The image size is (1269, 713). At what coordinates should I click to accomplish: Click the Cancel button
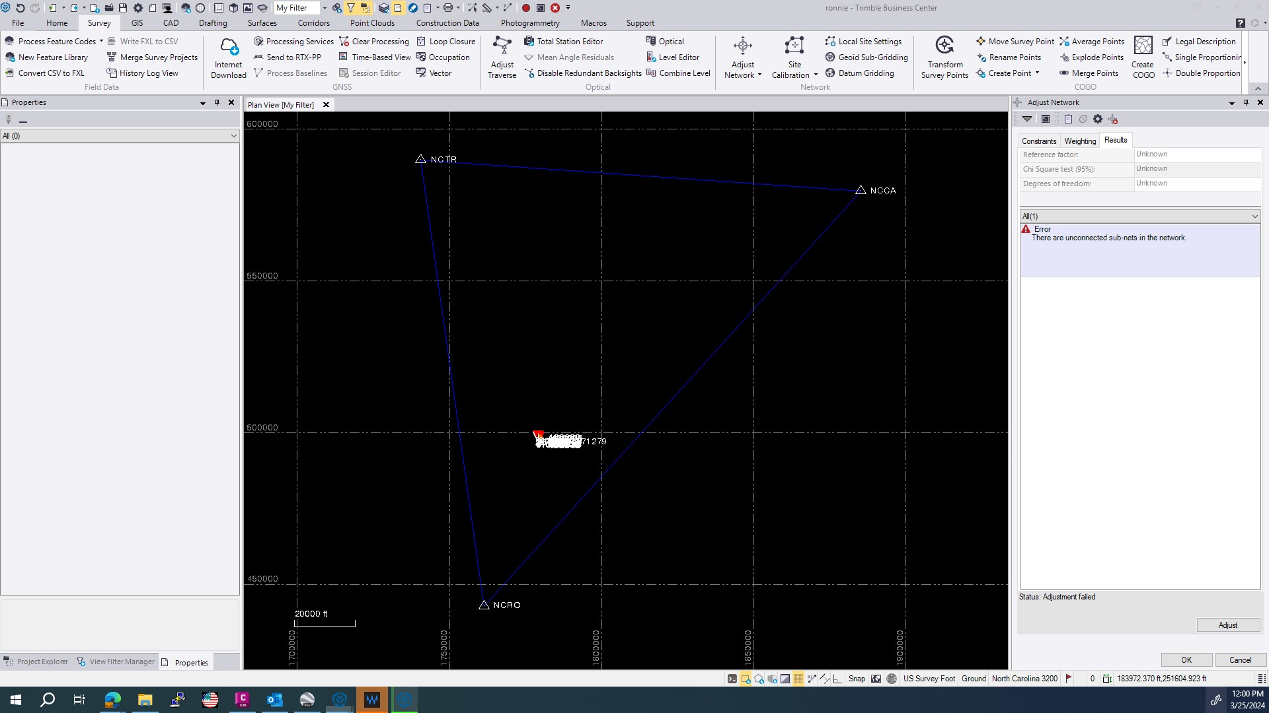(1240, 660)
